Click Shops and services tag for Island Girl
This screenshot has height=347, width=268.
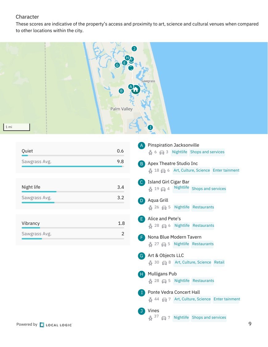point(209,189)
